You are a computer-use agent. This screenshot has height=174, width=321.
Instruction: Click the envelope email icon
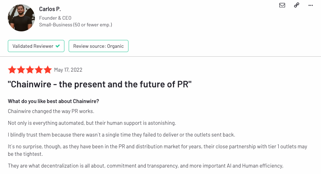(282, 5)
